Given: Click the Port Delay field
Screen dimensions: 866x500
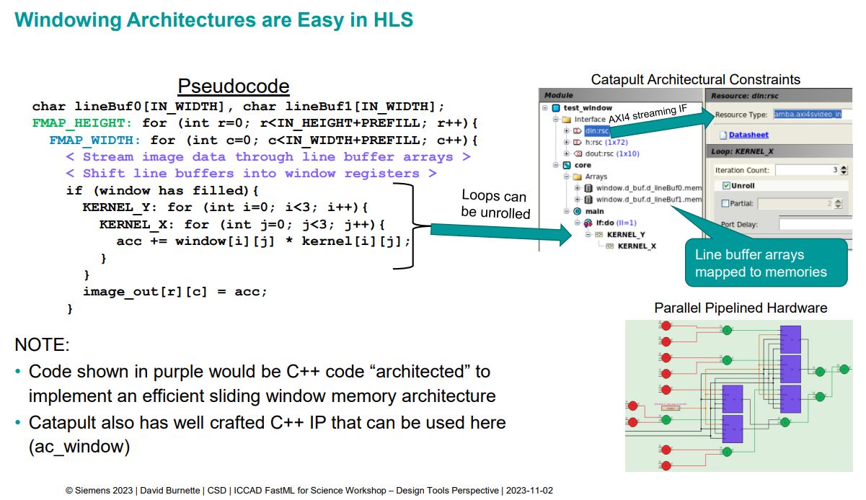Looking at the screenshot, I should [x=816, y=224].
